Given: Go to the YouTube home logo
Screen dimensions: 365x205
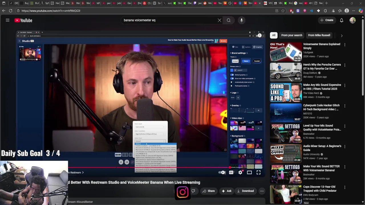Looking at the screenshot, I should pyautogui.click(x=23, y=20).
